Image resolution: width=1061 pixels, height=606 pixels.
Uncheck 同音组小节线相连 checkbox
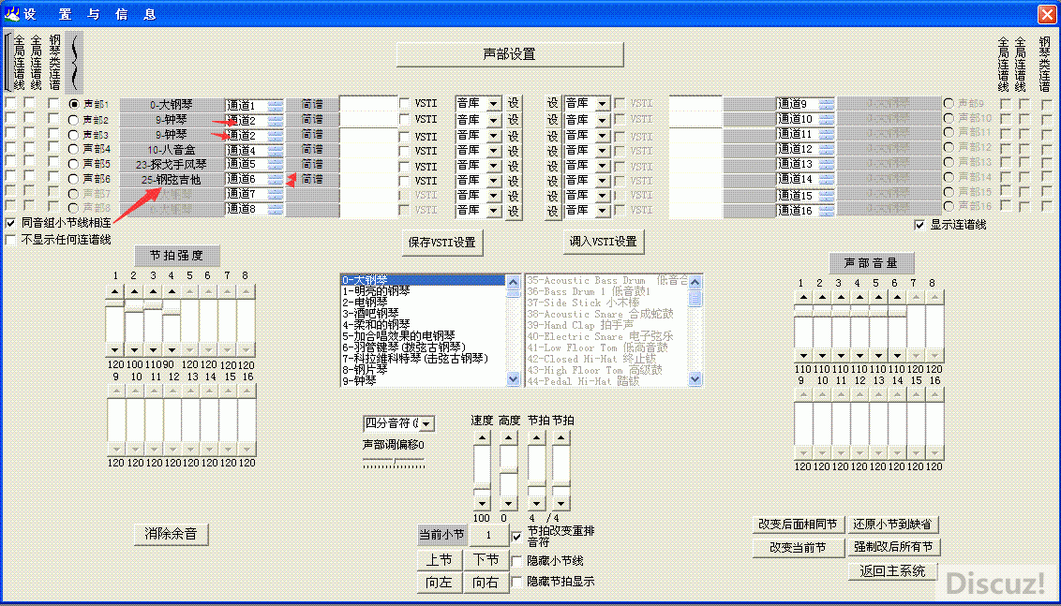click(10, 223)
